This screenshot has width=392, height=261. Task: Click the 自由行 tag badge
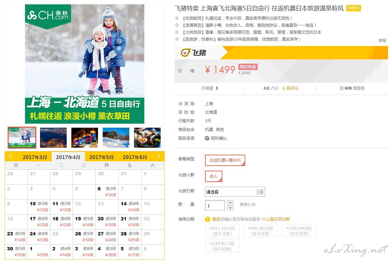[353, 8]
